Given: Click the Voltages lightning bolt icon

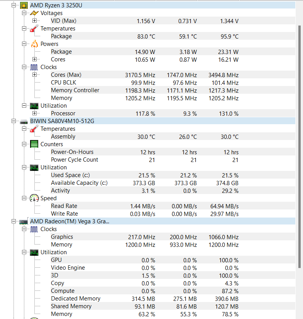Looking at the screenshot, I should (34, 13).
